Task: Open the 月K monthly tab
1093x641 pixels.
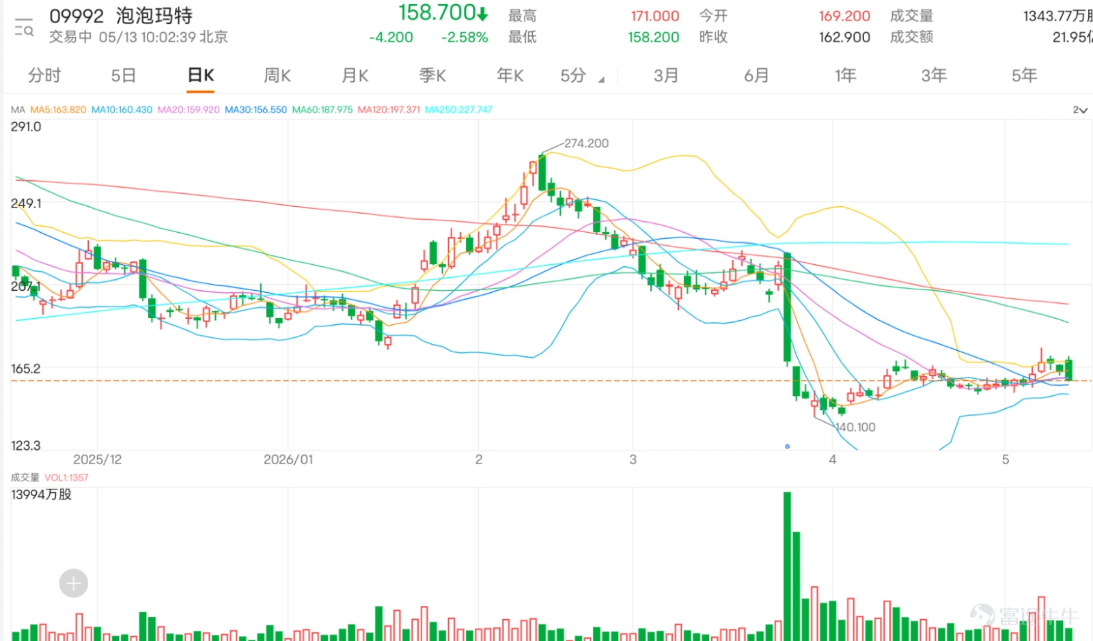Action: pyautogui.click(x=355, y=75)
